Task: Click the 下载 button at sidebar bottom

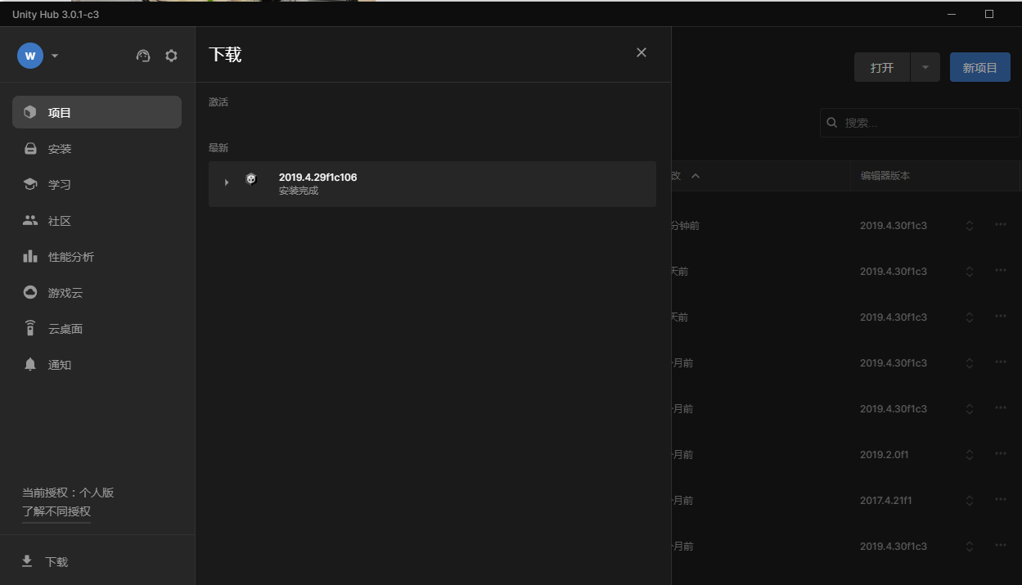Action: (x=97, y=561)
